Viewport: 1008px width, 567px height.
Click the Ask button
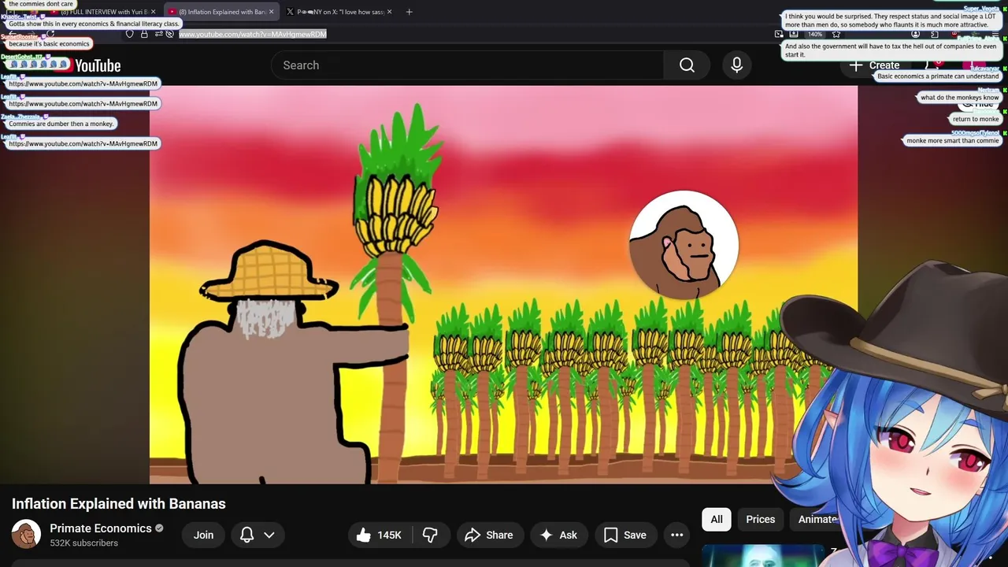click(x=558, y=535)
